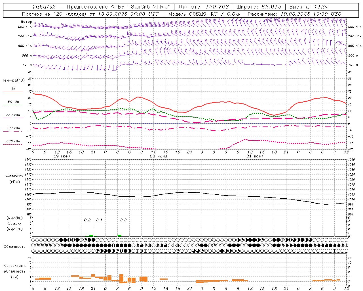Click the Осадки panel label
This screenshot has height=291, width=363.
(15, 223)
